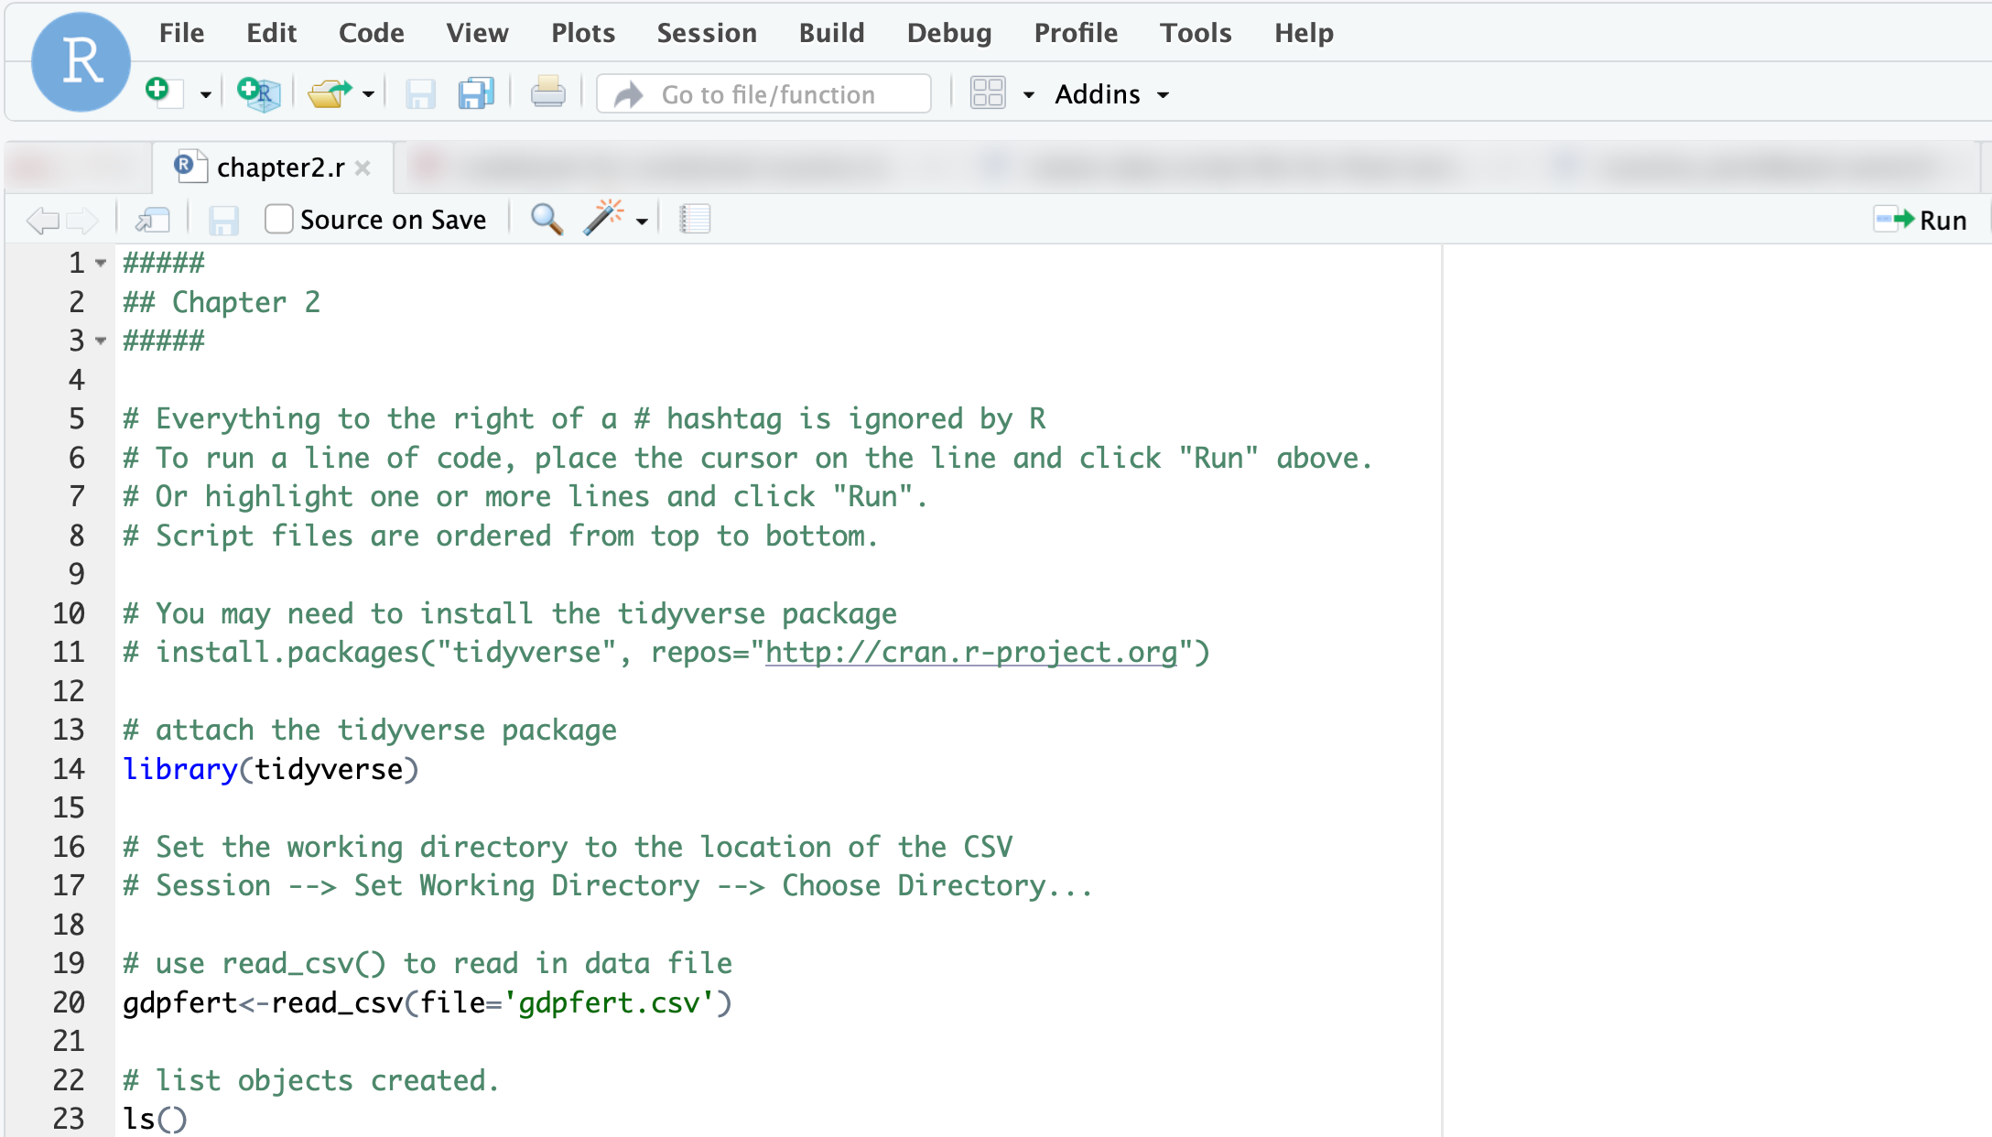1992x1137 pixels.
Task: Open the code tools magic wand
Action: pyautogui.click(x=605, y=218)
